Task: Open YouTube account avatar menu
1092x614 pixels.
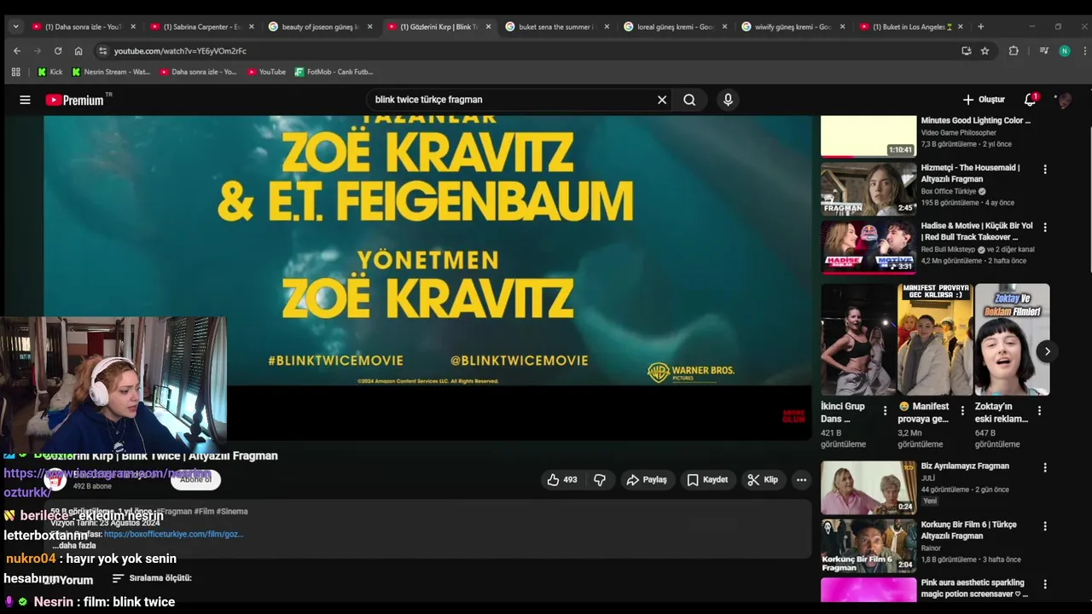Action: (1064, 100)
